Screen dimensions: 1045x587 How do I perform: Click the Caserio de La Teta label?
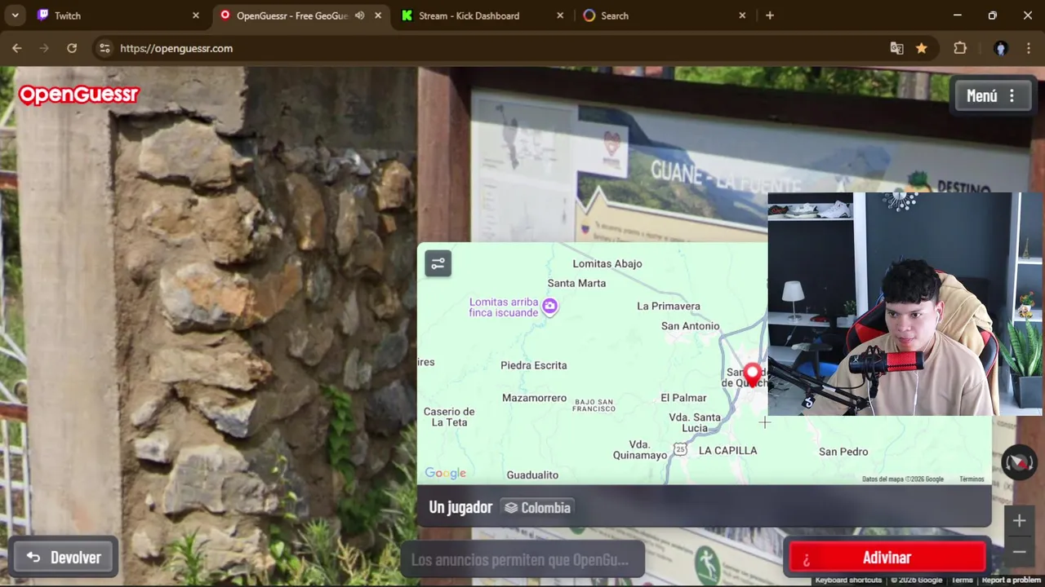point(449,417)
